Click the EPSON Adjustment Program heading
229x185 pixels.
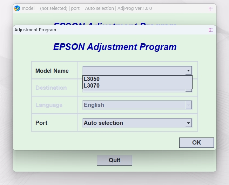click(115, 47)
